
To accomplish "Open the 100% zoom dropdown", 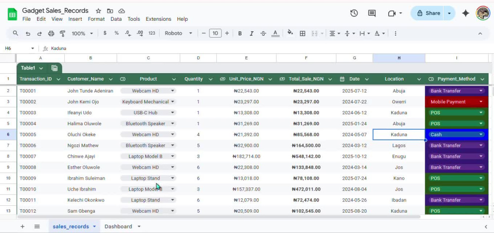I will (x=82, y=34).
